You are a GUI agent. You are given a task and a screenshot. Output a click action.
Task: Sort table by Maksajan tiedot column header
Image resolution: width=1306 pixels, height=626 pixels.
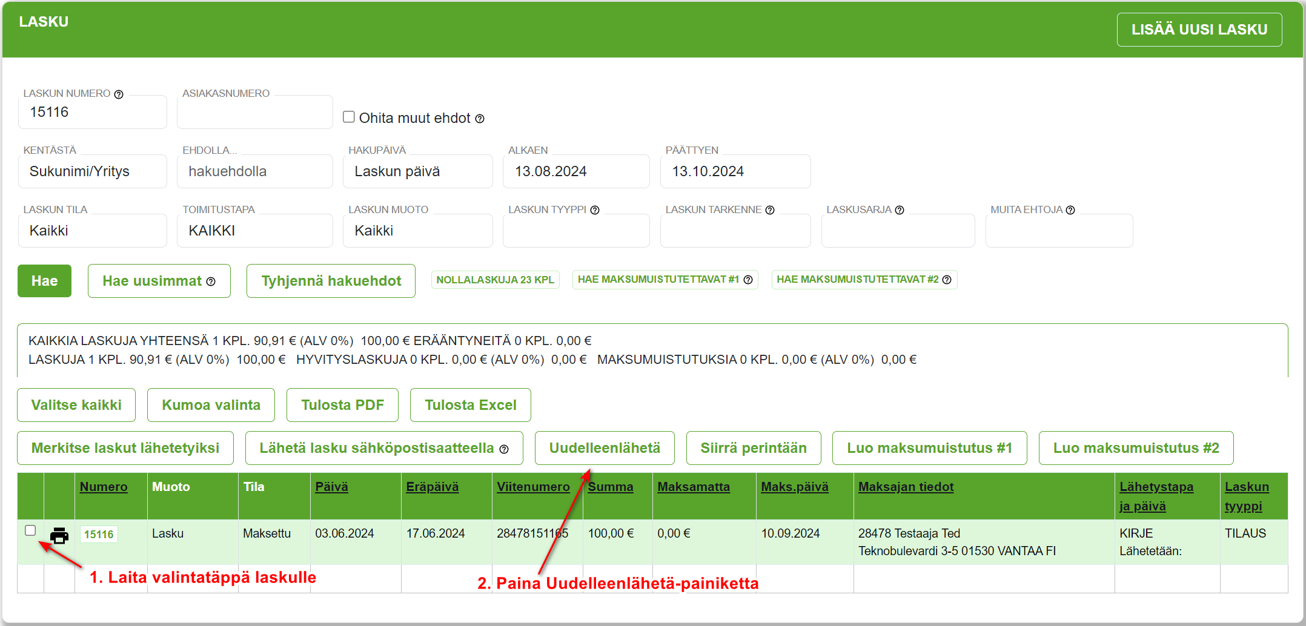coord(906,487)
